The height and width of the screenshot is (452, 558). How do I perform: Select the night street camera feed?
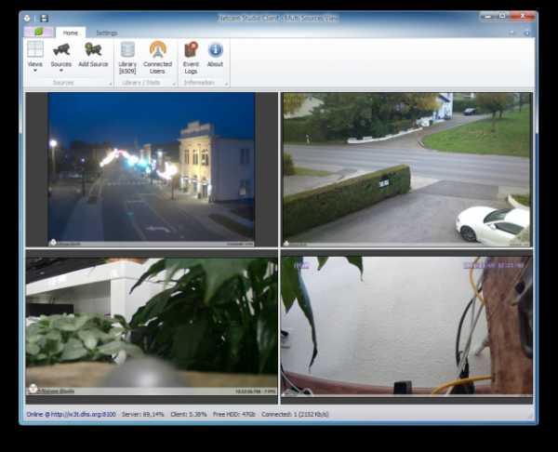152,168
